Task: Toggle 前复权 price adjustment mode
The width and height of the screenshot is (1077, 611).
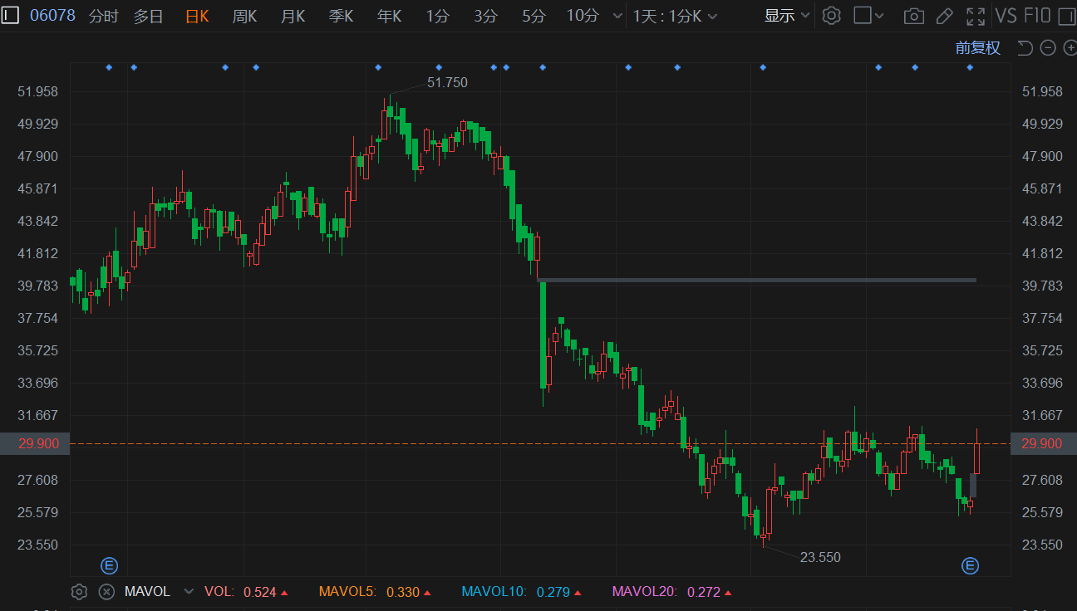Action: pos(977,48)
